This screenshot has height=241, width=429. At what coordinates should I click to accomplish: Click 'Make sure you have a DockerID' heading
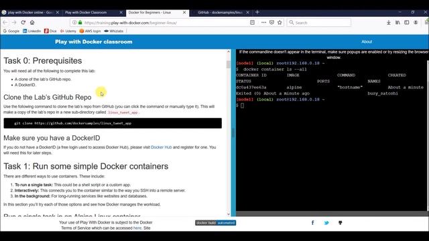[x=52, y=139]
